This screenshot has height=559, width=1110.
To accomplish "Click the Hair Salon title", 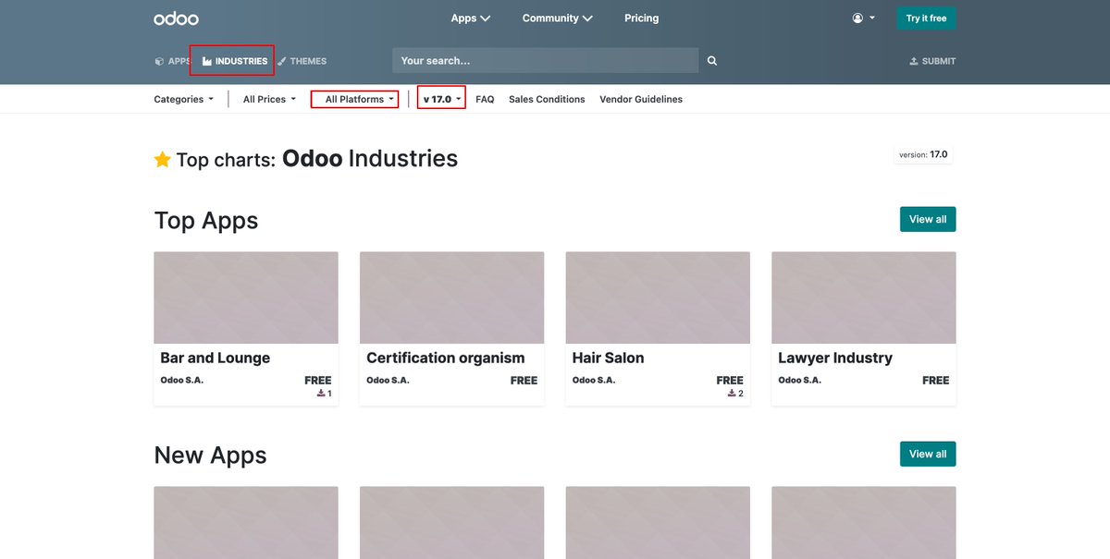I will [x=609, y=358].
